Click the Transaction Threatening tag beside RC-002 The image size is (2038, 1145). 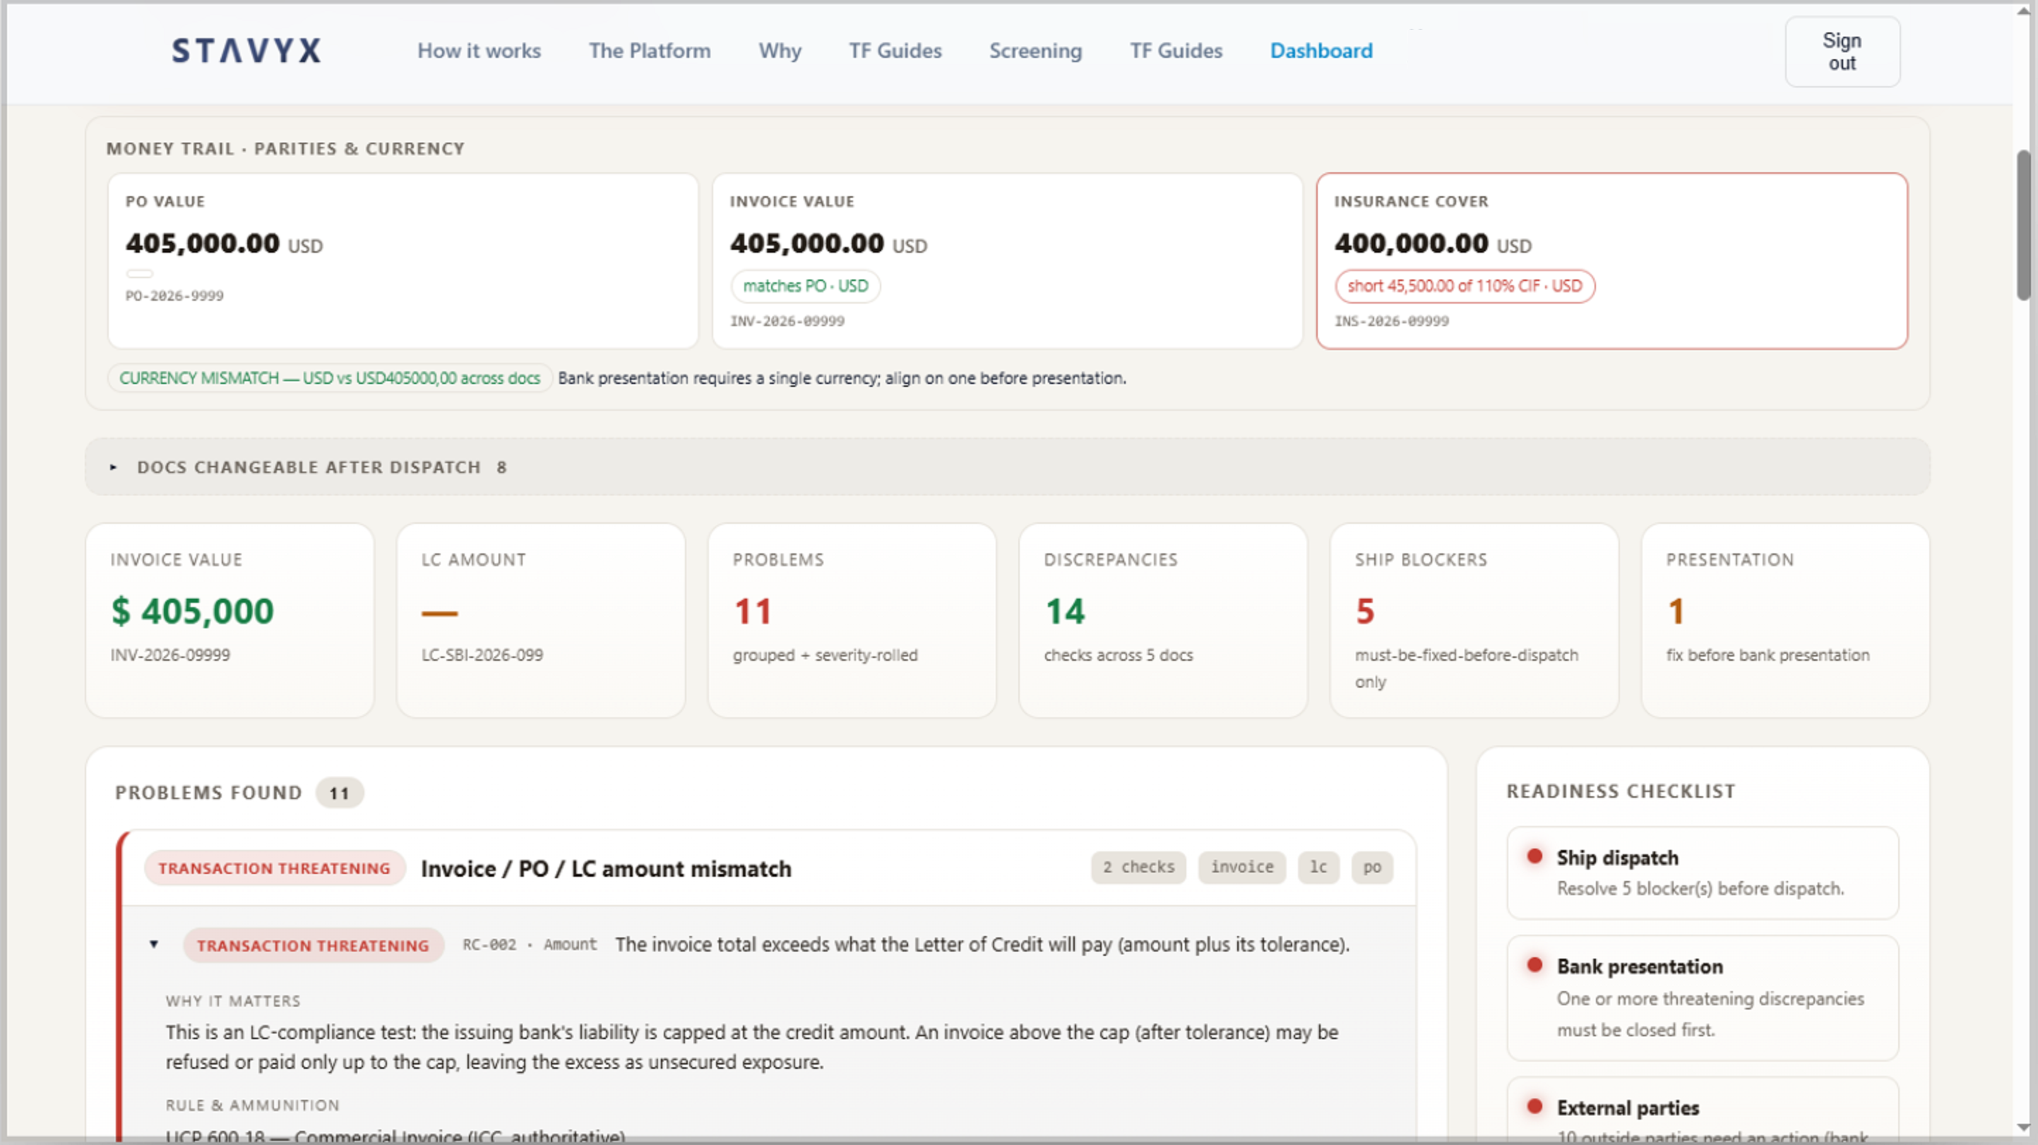click(x=313, y=946)
